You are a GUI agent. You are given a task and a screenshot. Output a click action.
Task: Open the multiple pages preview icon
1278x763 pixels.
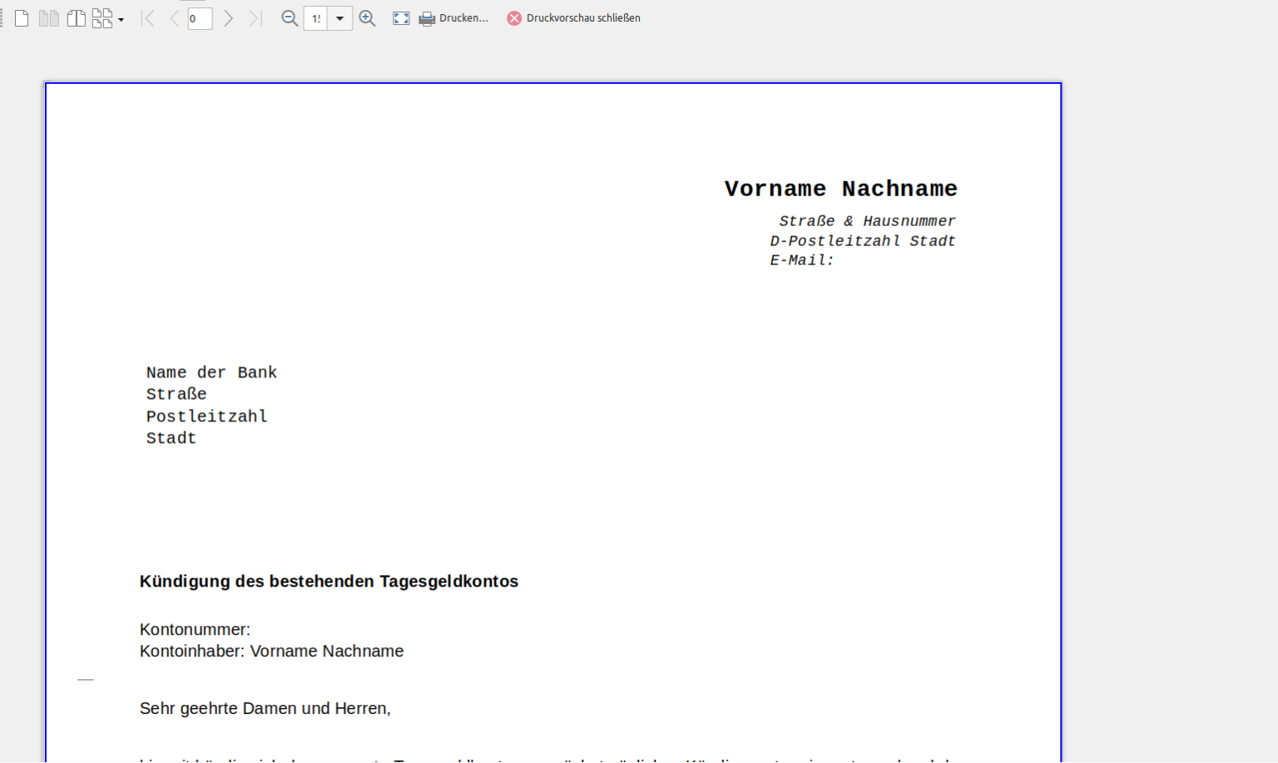point(101,17)
